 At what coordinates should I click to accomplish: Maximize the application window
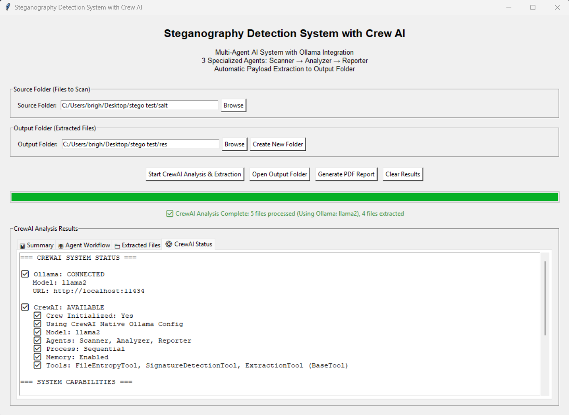click(533, 7)
